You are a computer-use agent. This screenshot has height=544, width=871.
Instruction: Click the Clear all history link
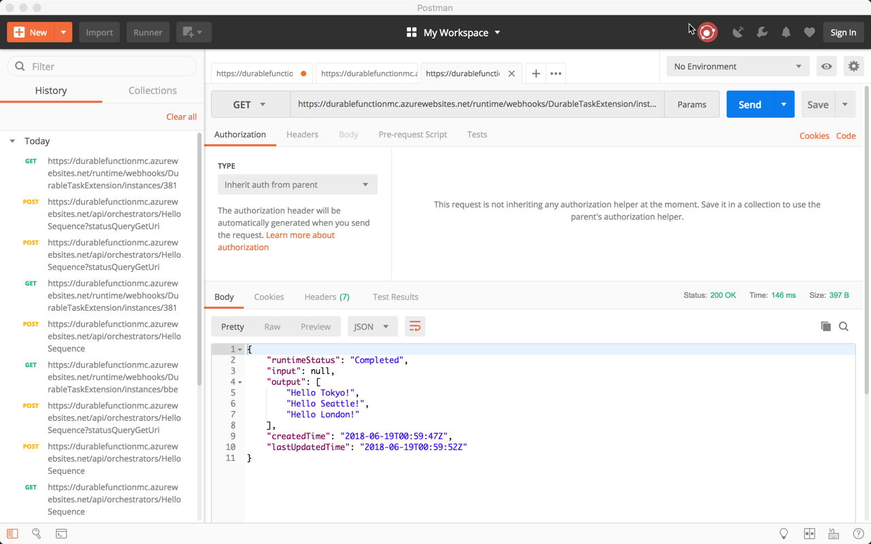[181, 117]
